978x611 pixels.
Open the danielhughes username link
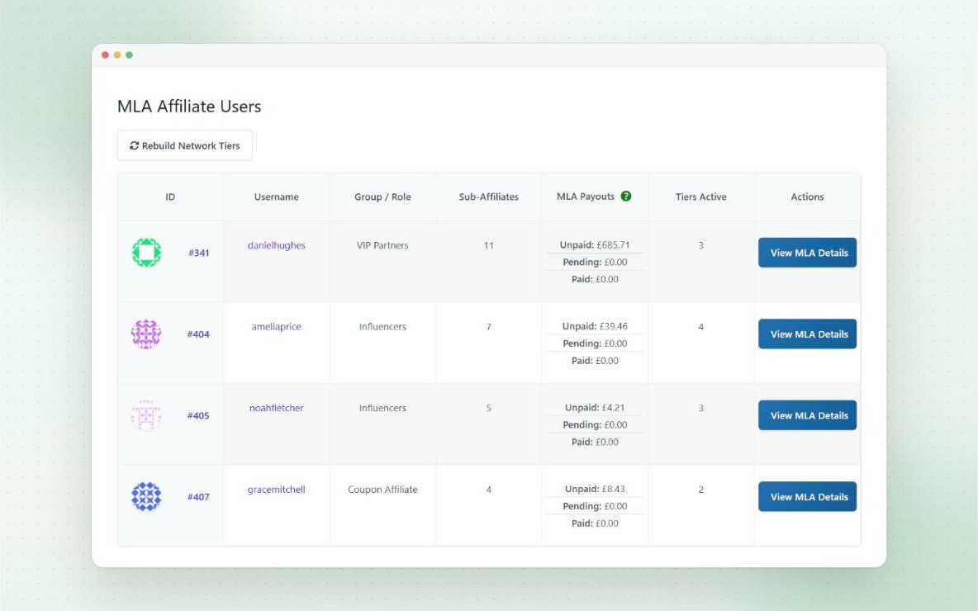(x=277, y=245)
